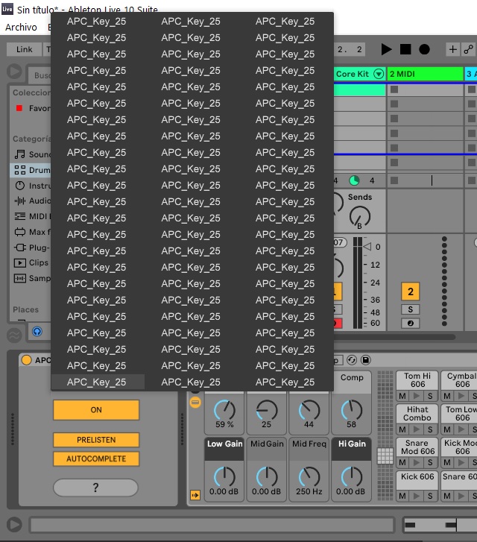477x542 pixels.
Task: Click the Ableton Live logo icon
Action: point(7,9)
